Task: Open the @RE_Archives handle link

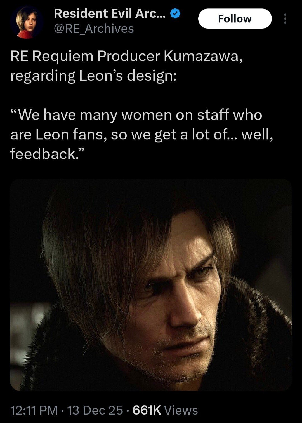Action: [94, 29]
